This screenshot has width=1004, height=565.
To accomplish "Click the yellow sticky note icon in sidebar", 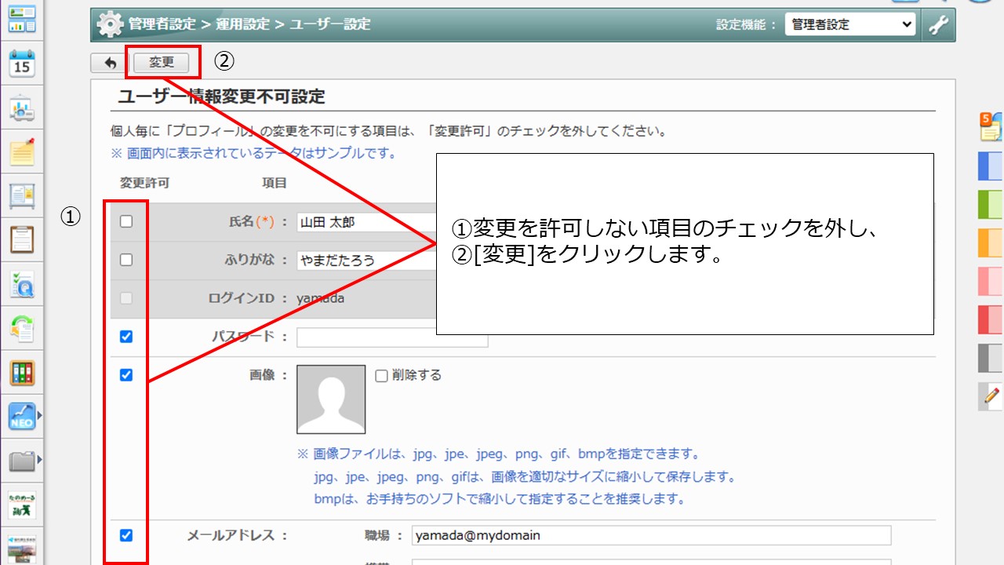I will click(x=22, y=152).
